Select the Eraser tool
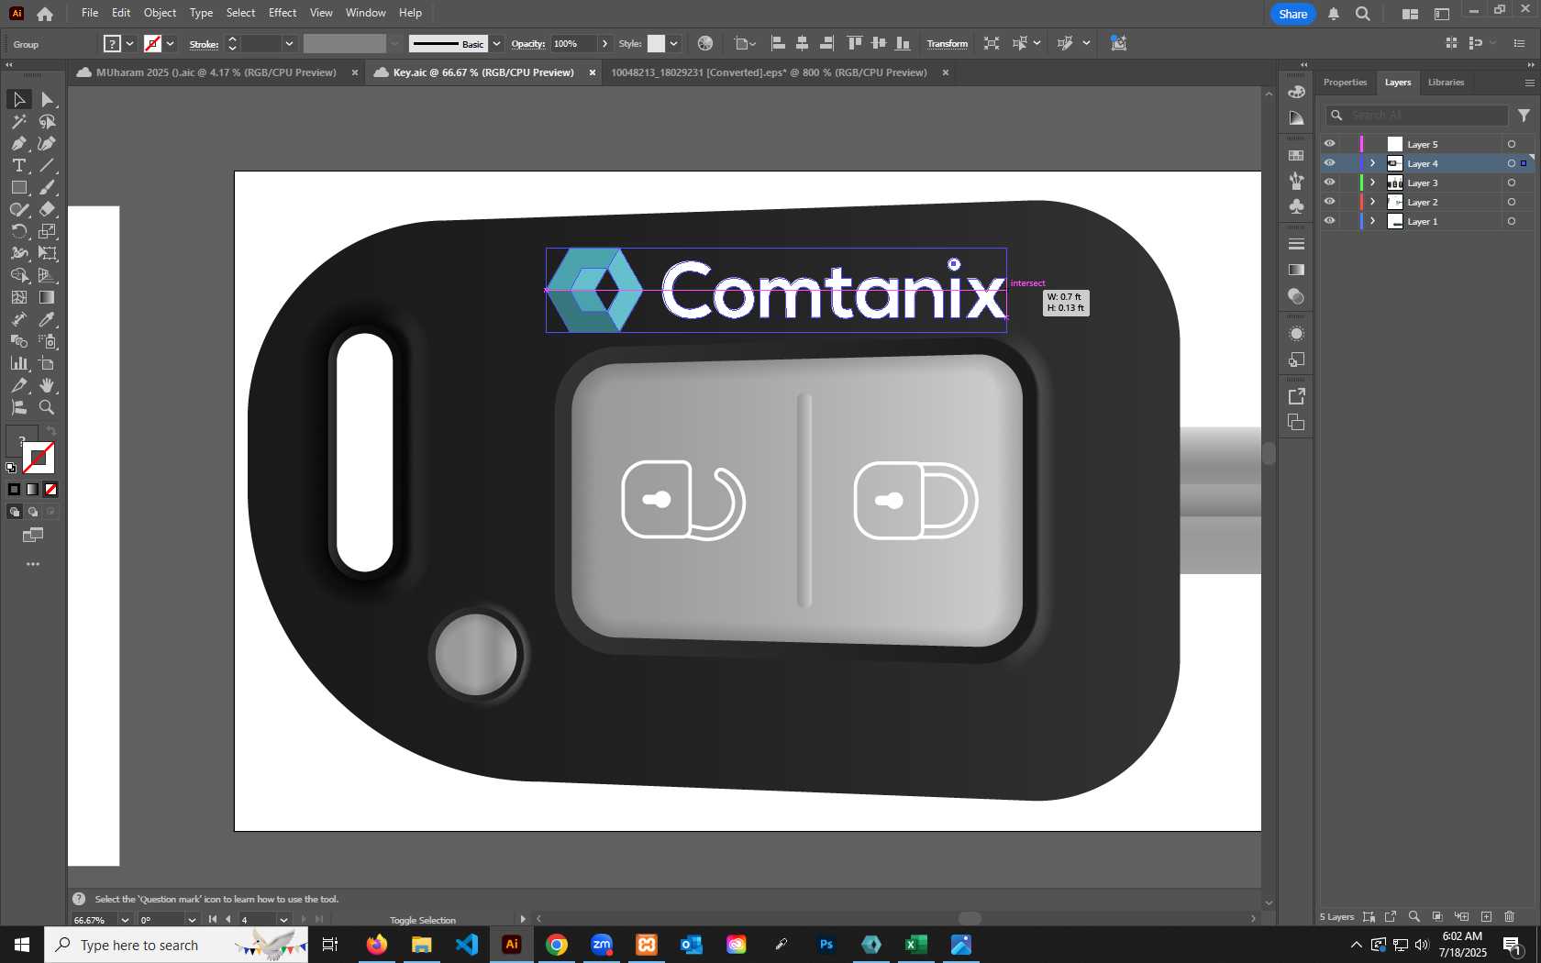The image size is (1541, 963). 47,209
